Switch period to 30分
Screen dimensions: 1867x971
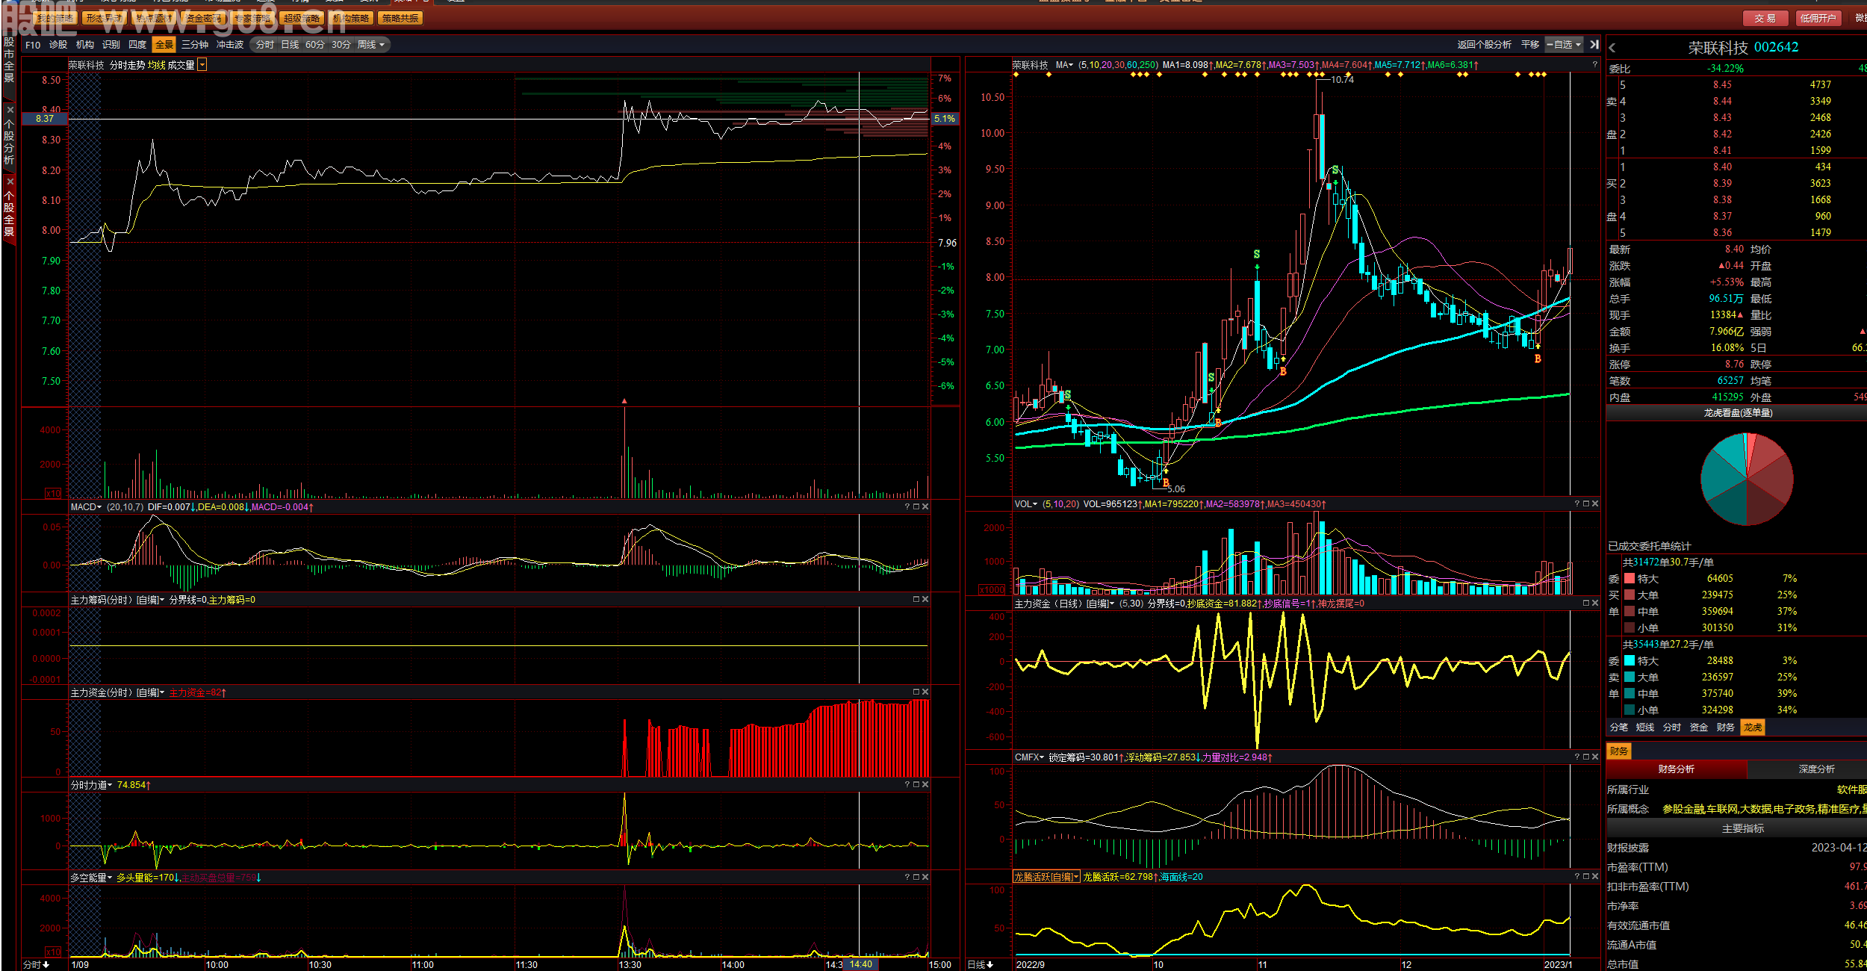(341, 45)
